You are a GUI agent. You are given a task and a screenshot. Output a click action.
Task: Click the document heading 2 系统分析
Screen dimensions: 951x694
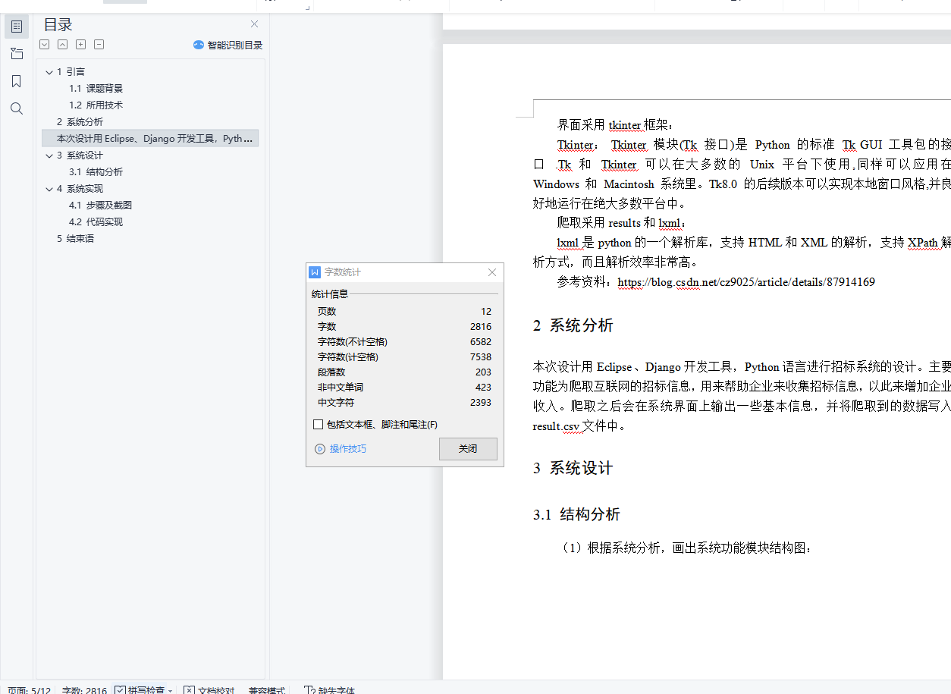coord(573,325)
